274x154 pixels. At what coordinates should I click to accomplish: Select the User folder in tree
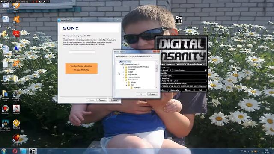coord(132,85)
